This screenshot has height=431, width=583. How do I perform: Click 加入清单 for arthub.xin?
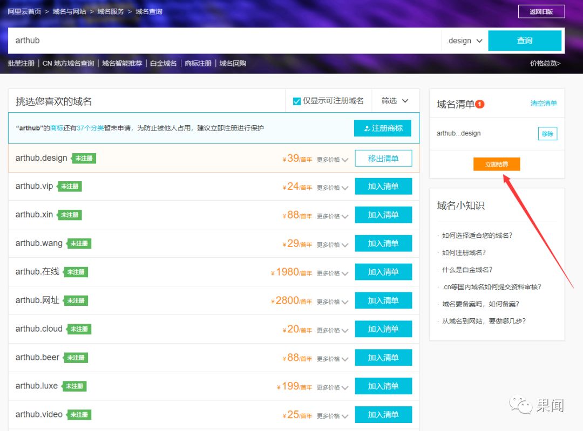pyautogui.click(x=383, y=215)
